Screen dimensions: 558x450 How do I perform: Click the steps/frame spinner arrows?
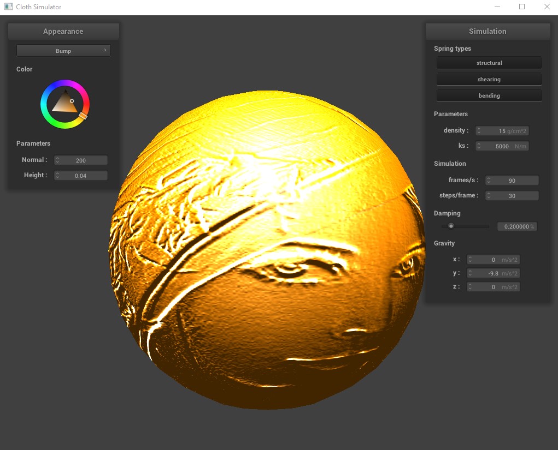click(x=489, y=196)
